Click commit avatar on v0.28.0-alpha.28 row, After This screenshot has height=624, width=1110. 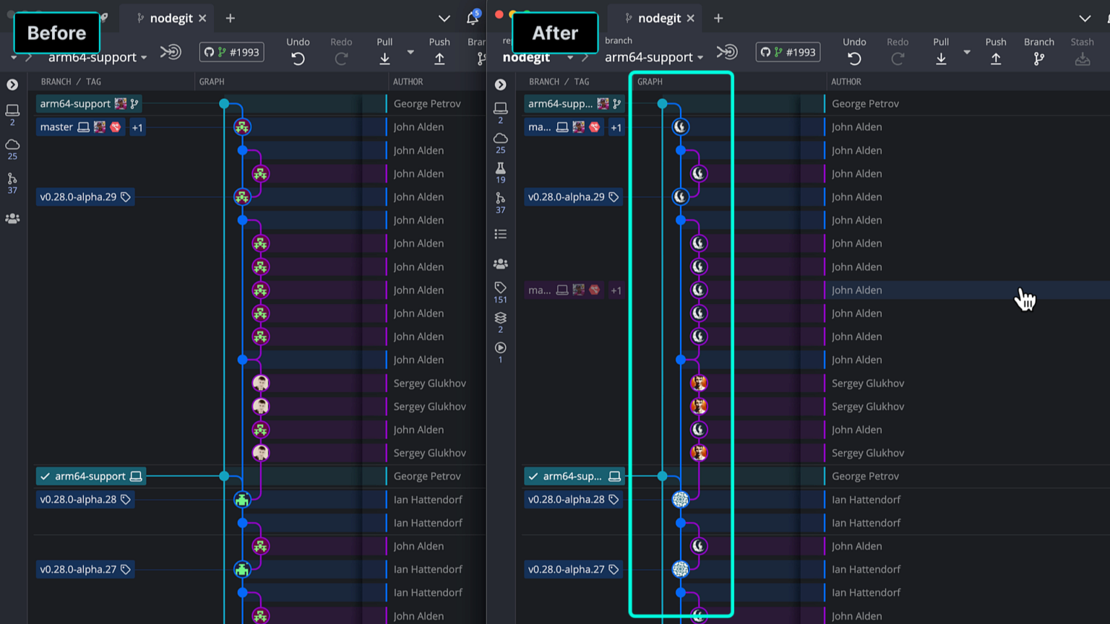pos(680,499)
